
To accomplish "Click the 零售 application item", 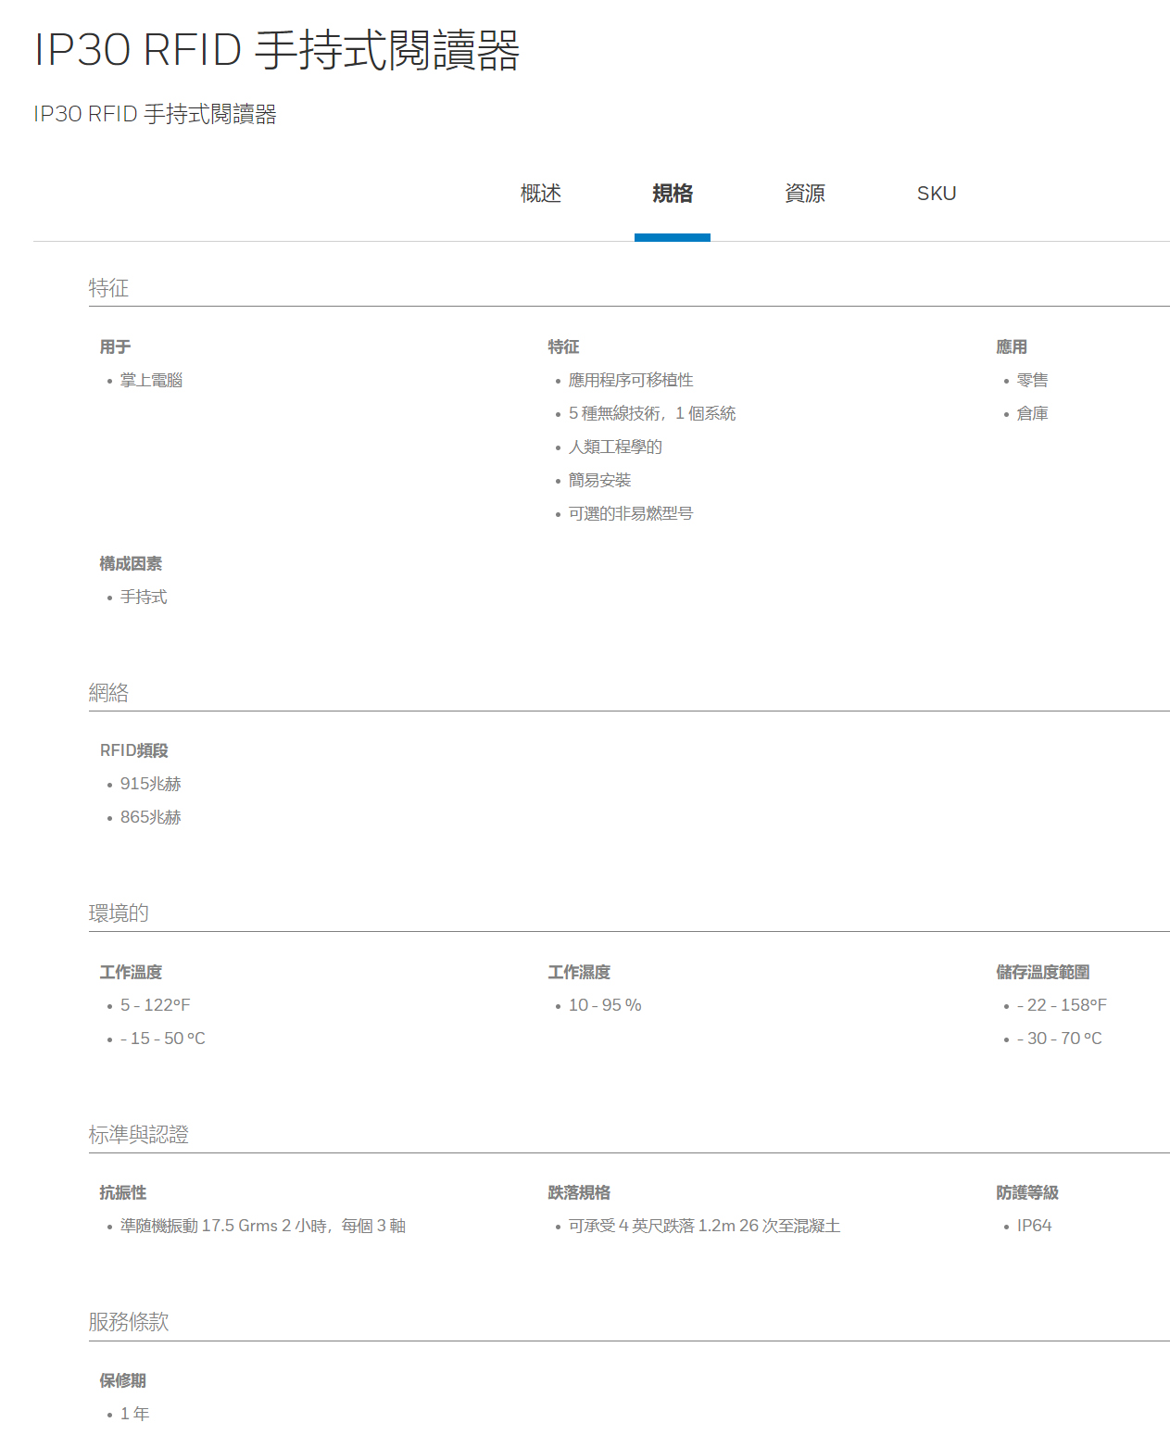I will coord(1032,381).
